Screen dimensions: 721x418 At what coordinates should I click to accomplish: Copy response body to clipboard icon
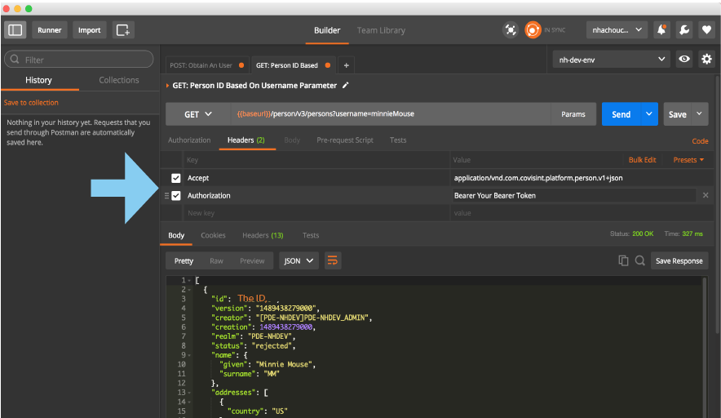point(623,260)
